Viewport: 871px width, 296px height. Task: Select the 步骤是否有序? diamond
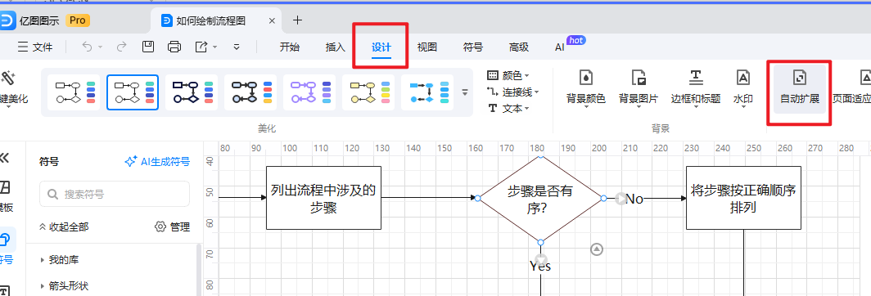[x=540, y=199]
